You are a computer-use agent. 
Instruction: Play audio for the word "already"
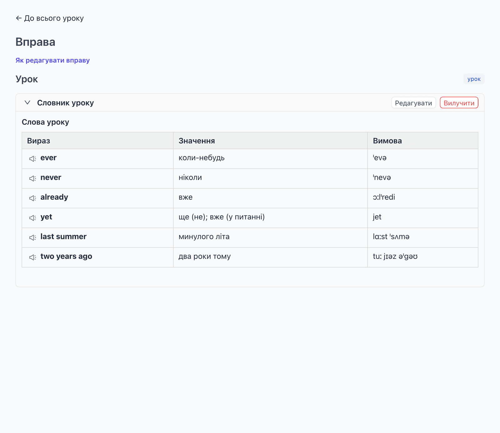click(32, 198)
